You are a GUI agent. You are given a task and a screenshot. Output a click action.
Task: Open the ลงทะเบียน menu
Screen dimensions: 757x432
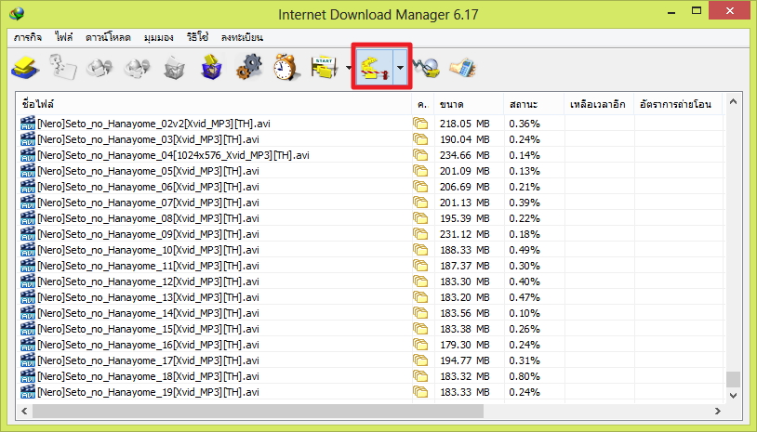242,37
